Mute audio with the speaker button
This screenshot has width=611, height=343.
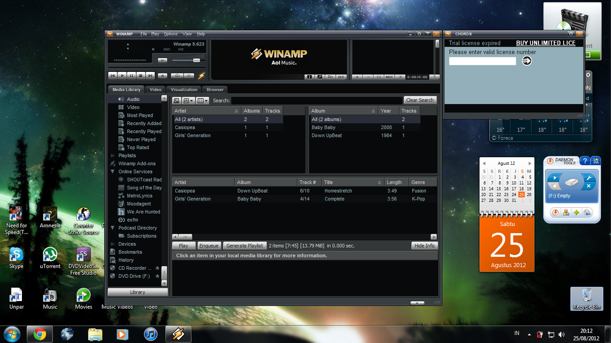pos(163,60)
